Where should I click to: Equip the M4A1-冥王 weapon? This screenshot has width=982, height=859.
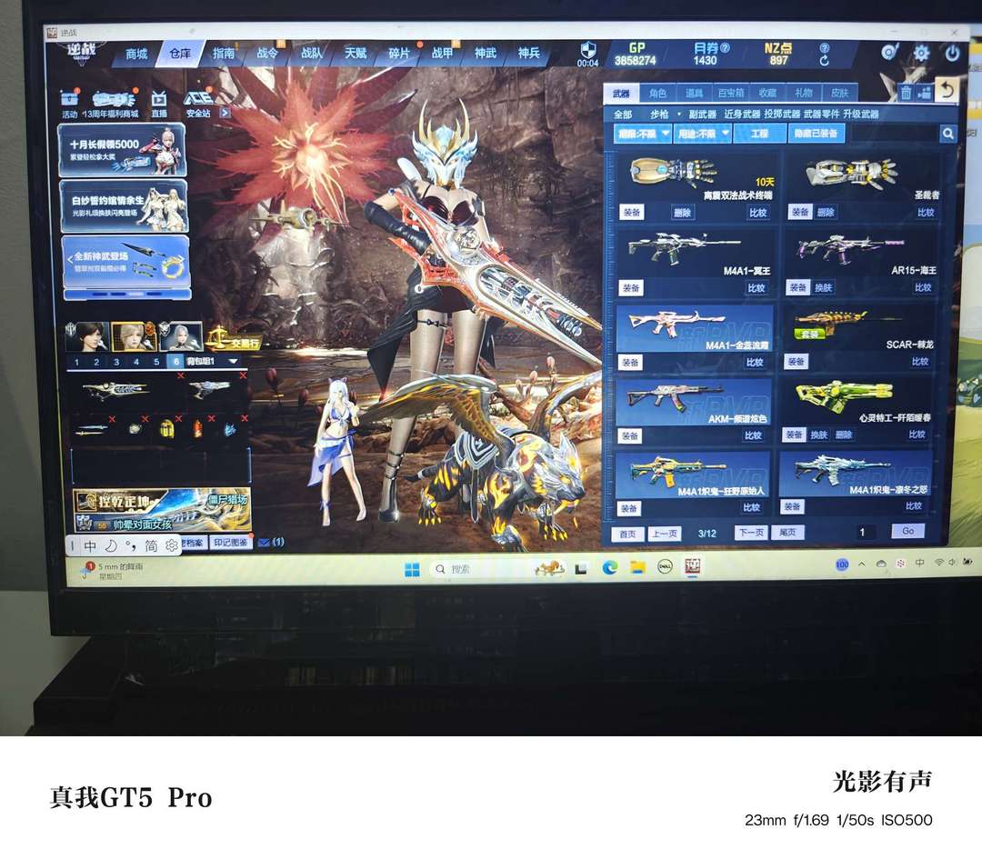(631, 288)
